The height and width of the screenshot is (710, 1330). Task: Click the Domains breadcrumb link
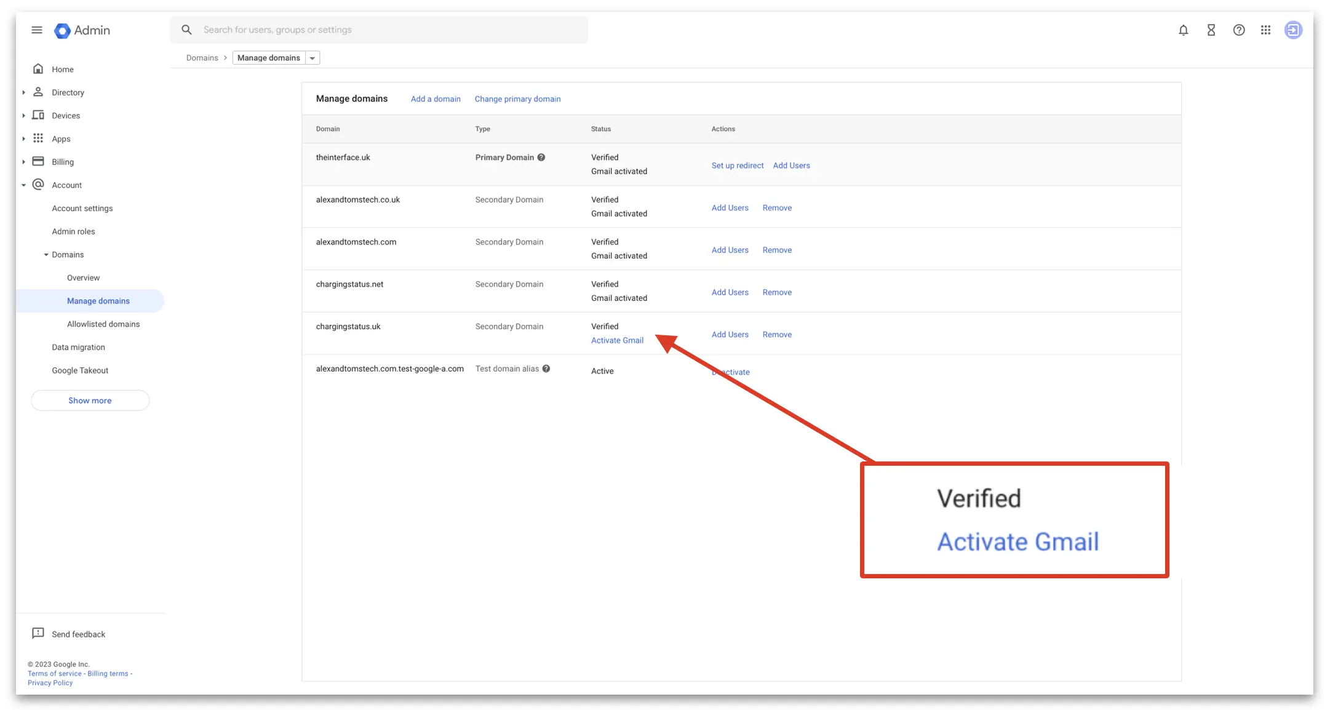pyautogui.click(x=202, y=58)
